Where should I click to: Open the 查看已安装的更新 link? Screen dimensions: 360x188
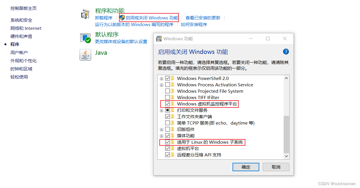(203, 18)
